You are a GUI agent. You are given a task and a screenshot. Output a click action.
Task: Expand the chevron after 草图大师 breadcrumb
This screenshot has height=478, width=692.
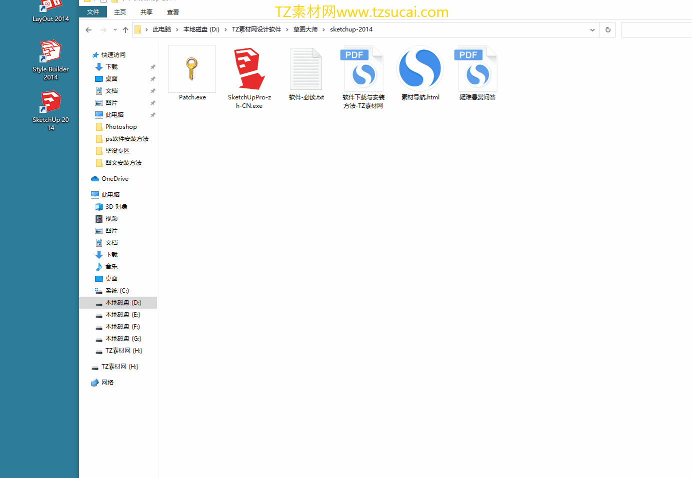pos(323,29)
